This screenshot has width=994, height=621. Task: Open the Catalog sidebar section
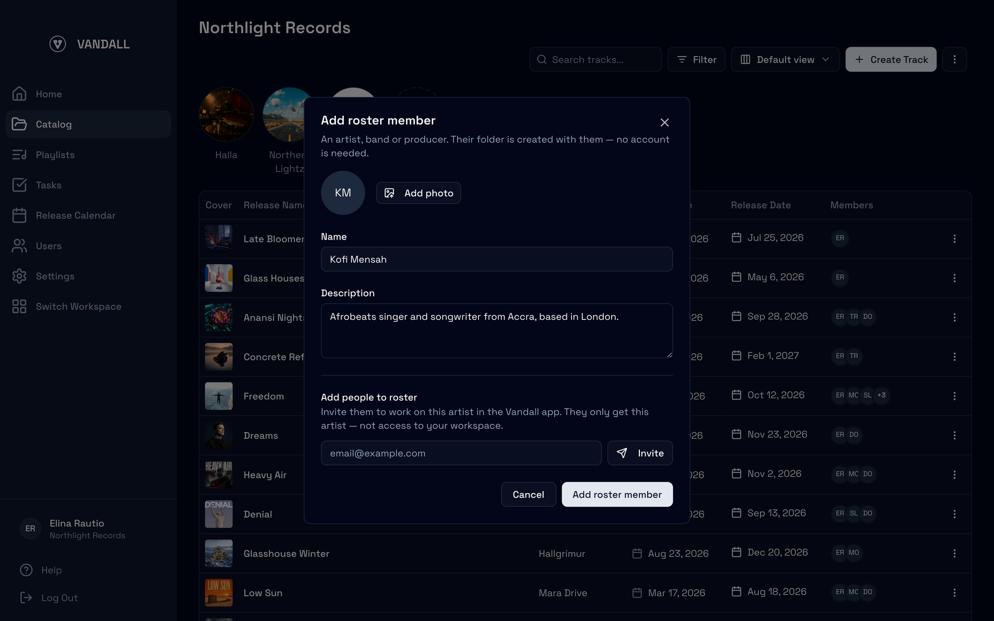(x=88, y=124)
